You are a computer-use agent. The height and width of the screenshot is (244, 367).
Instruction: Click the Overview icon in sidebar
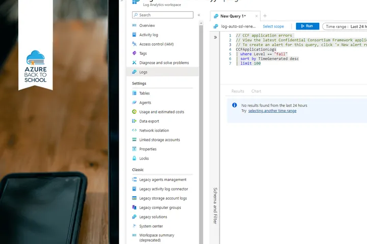coord(135,25)
